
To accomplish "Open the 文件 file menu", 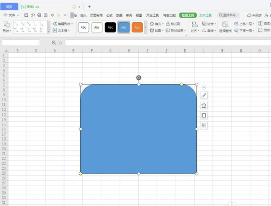I will [x=11, y=15].
